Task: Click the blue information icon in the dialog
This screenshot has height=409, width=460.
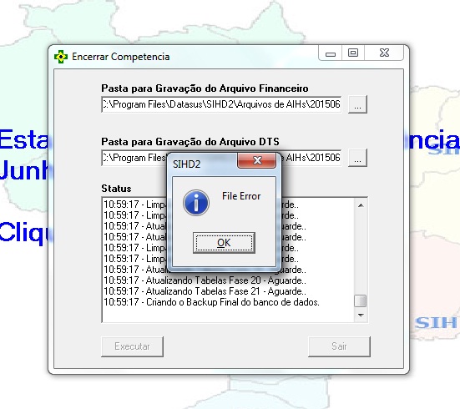Action: click(x=196, y=203)
